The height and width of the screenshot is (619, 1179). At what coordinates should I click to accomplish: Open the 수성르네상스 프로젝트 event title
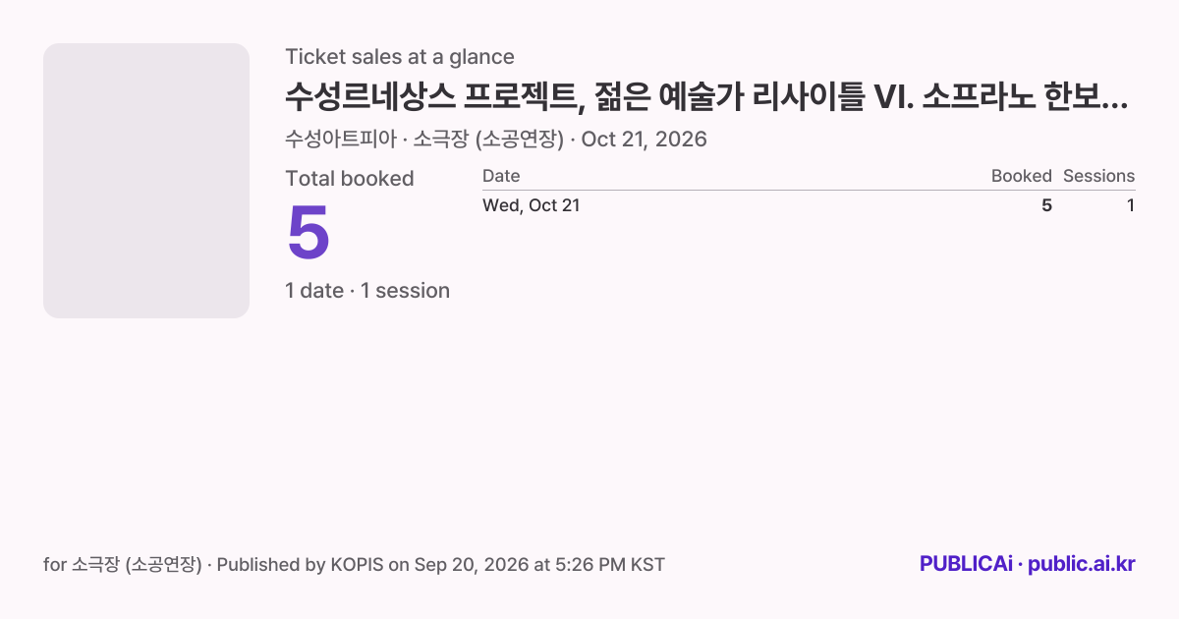pyautogui.click(x=706, y=96)
